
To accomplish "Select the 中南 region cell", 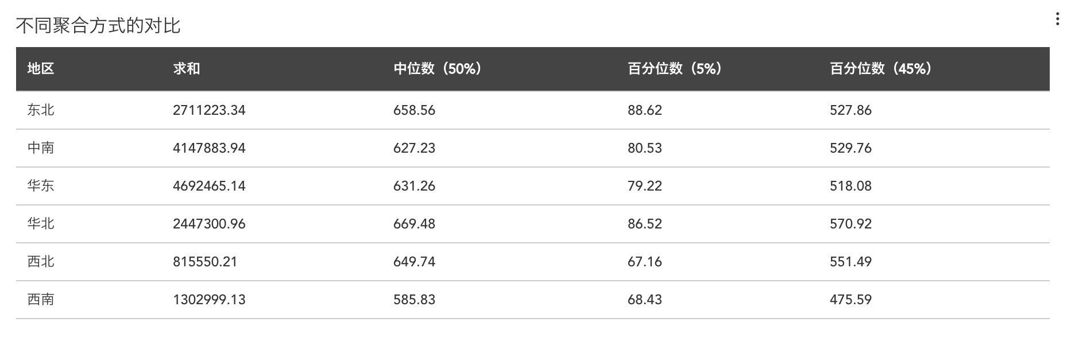I will (41, 148).
